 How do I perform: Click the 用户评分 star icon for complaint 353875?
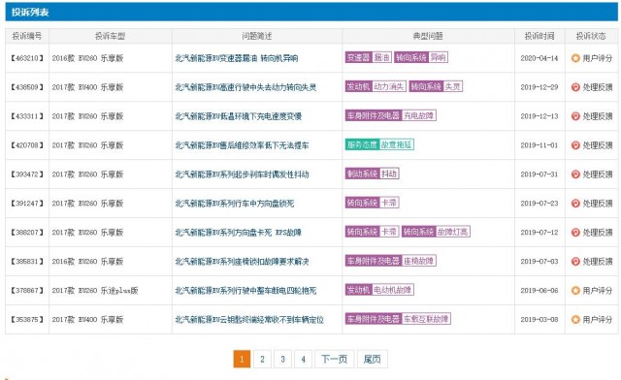(x=575, y=320)
